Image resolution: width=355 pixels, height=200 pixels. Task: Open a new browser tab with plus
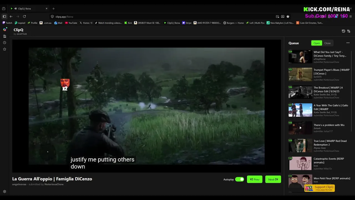click(x=54, y=9)
